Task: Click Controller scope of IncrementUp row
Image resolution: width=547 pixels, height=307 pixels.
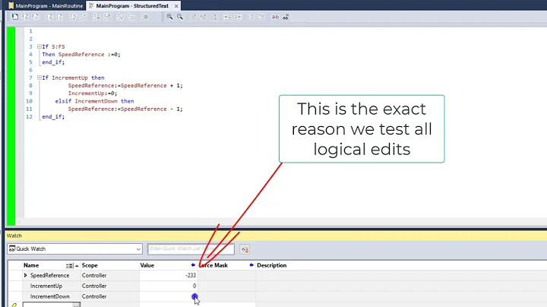Action: 94,286
